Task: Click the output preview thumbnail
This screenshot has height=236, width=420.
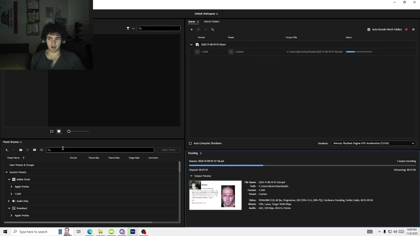Action: (215, 195)
